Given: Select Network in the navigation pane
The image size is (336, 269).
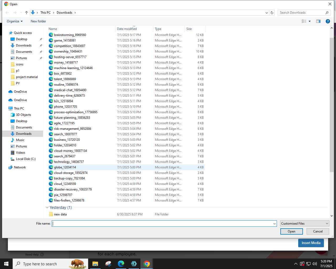Looking at the screenshot, I should click(20, 167).
